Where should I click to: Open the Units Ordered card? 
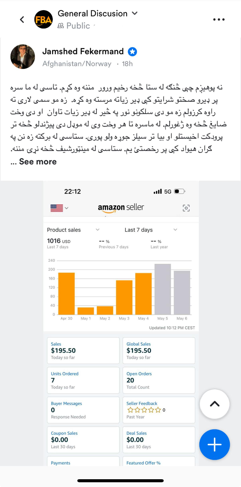(x=83, y=380)
